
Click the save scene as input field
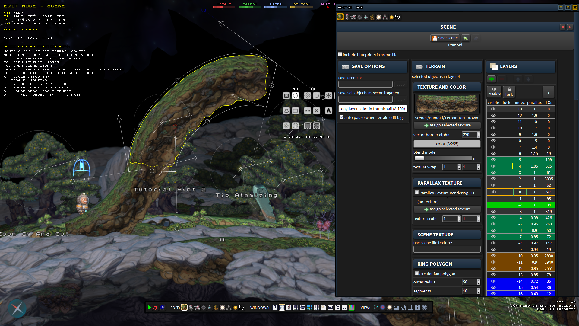[x=365, y=84]
